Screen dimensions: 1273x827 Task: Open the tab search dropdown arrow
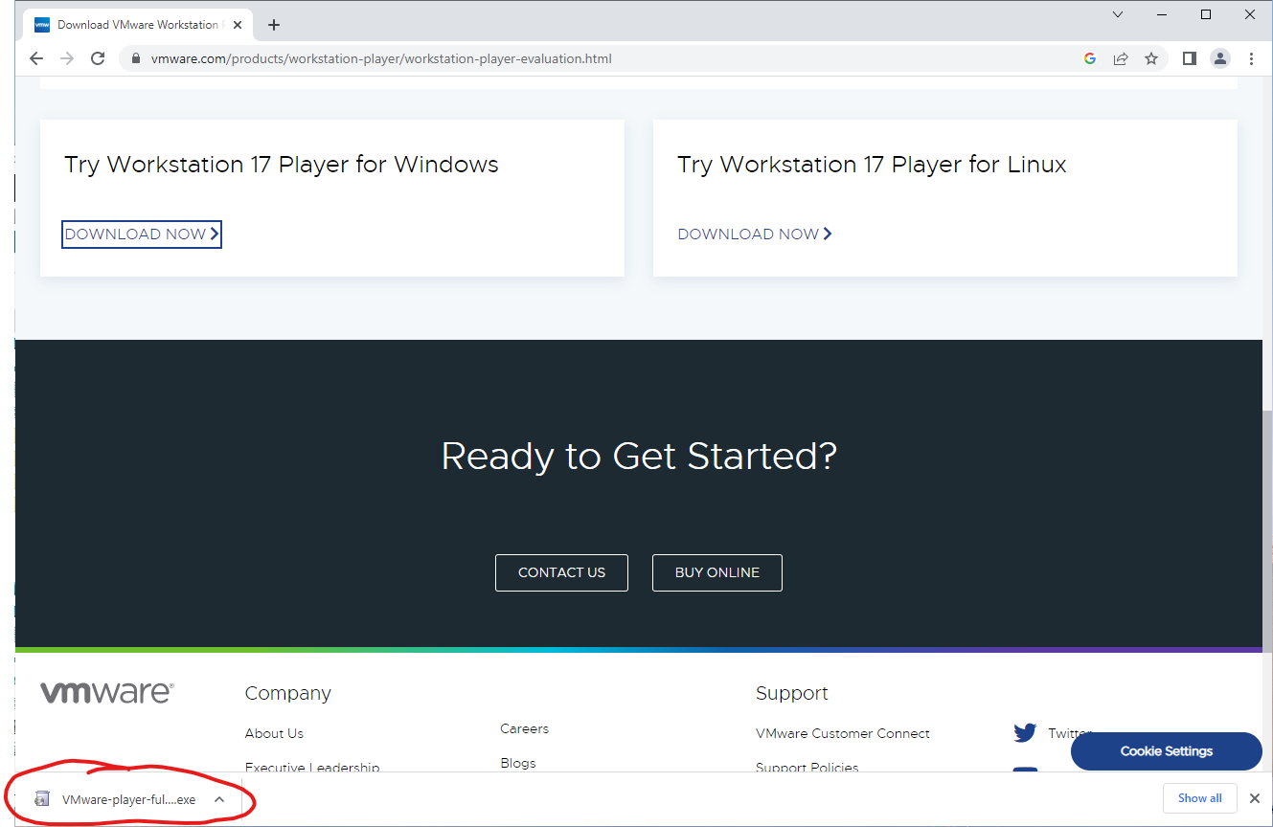click(x=1118, y=14)
